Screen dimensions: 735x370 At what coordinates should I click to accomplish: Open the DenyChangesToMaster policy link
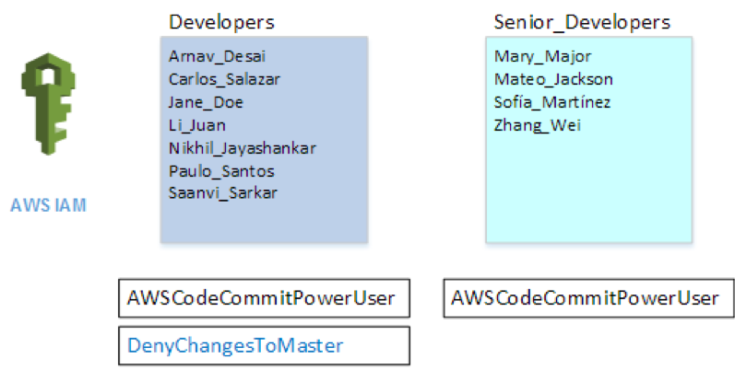236,345
